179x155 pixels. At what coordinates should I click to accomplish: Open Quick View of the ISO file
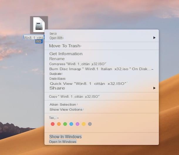[89, 83]
